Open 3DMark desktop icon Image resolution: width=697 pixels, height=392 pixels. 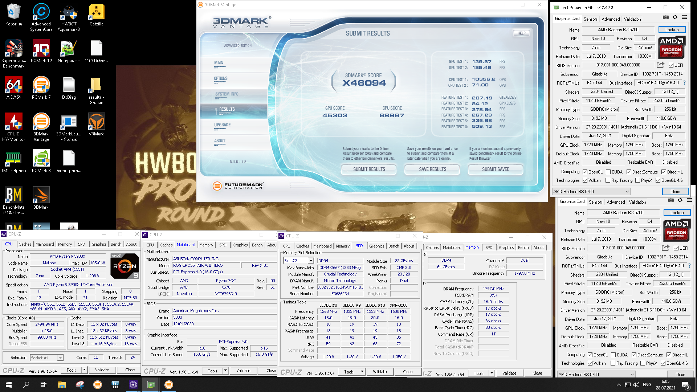41,198
